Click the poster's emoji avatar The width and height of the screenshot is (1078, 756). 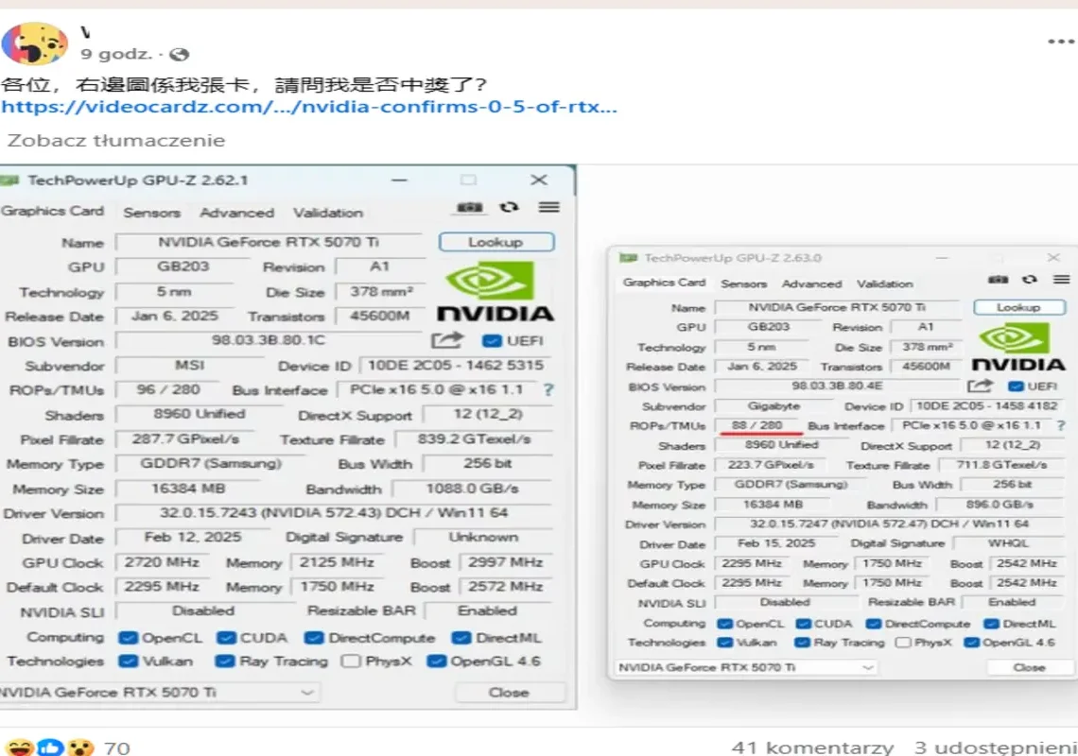click(x=34, y=43)
